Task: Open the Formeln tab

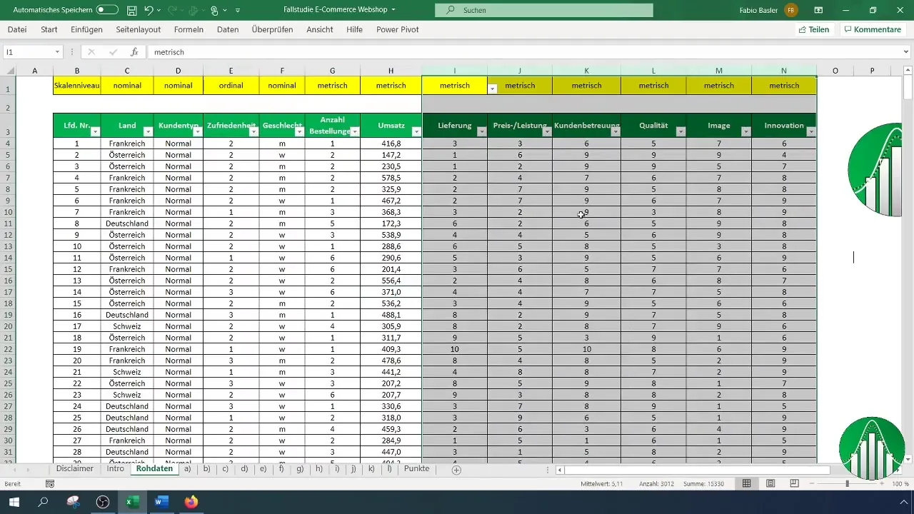Action: point(189,29)
